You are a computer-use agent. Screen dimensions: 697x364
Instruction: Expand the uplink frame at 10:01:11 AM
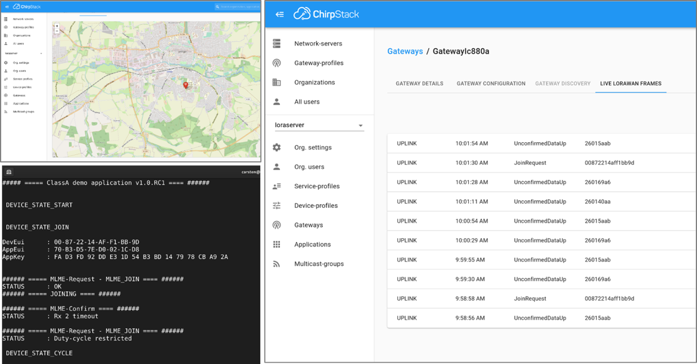tap(541, 202)
